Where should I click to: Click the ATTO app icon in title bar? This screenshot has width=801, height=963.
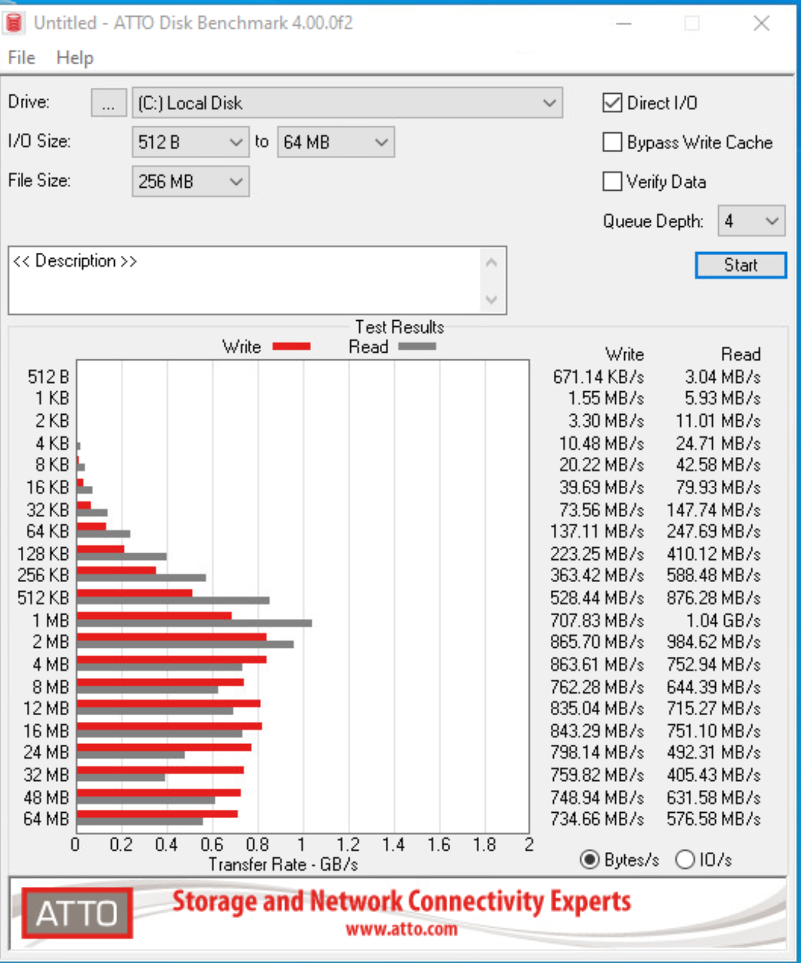click(x=13, y=23)
